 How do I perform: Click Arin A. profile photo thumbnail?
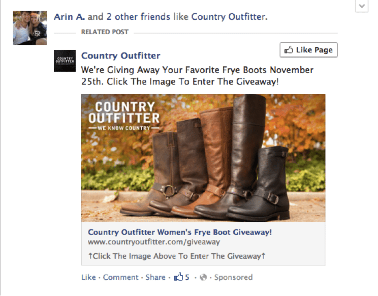[30, 28]
